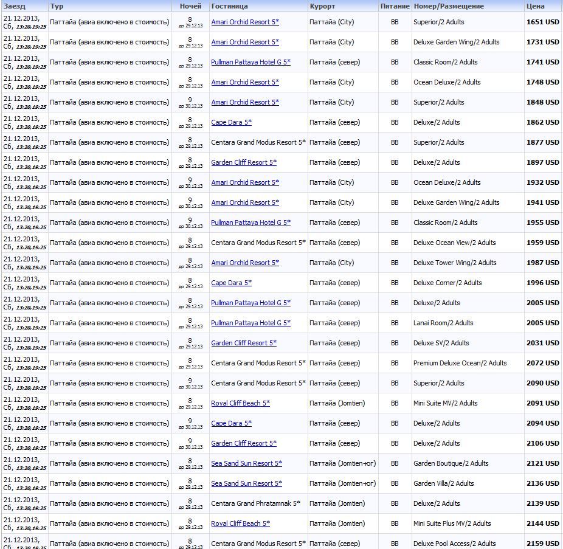Open Royal Cliff Beach link for Mini Suite Plus MV

(x=240, y=523)
